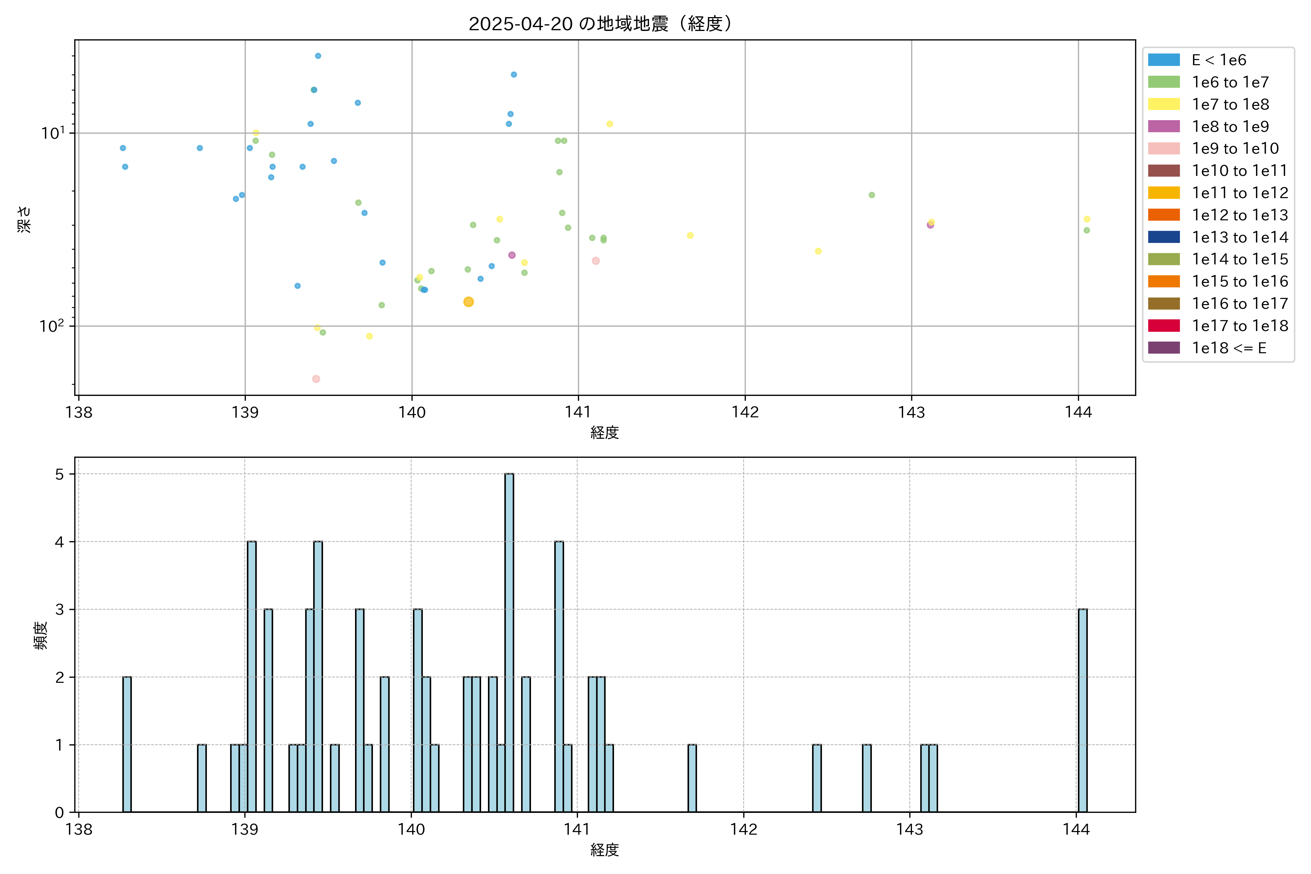Image resolution: width=1311 pixels, height=874 pixels.
Task: Click the 頻度 y-axis label
Action: pyautogui.click(x=40, y=635)
